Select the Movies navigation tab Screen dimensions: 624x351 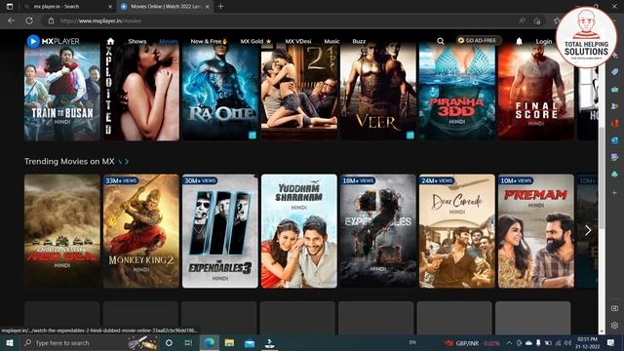pos(169,41)
